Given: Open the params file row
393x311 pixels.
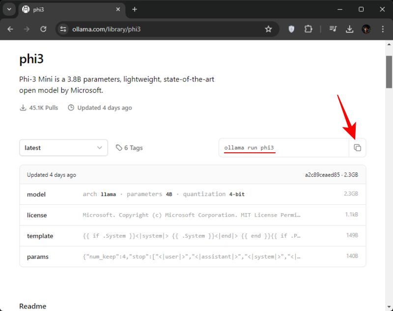Looking at the screenshot, I should click(193, 256).
